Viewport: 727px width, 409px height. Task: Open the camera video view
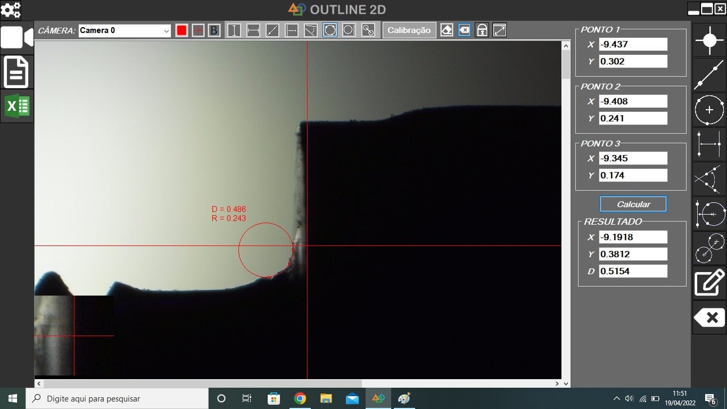(17, 38)
